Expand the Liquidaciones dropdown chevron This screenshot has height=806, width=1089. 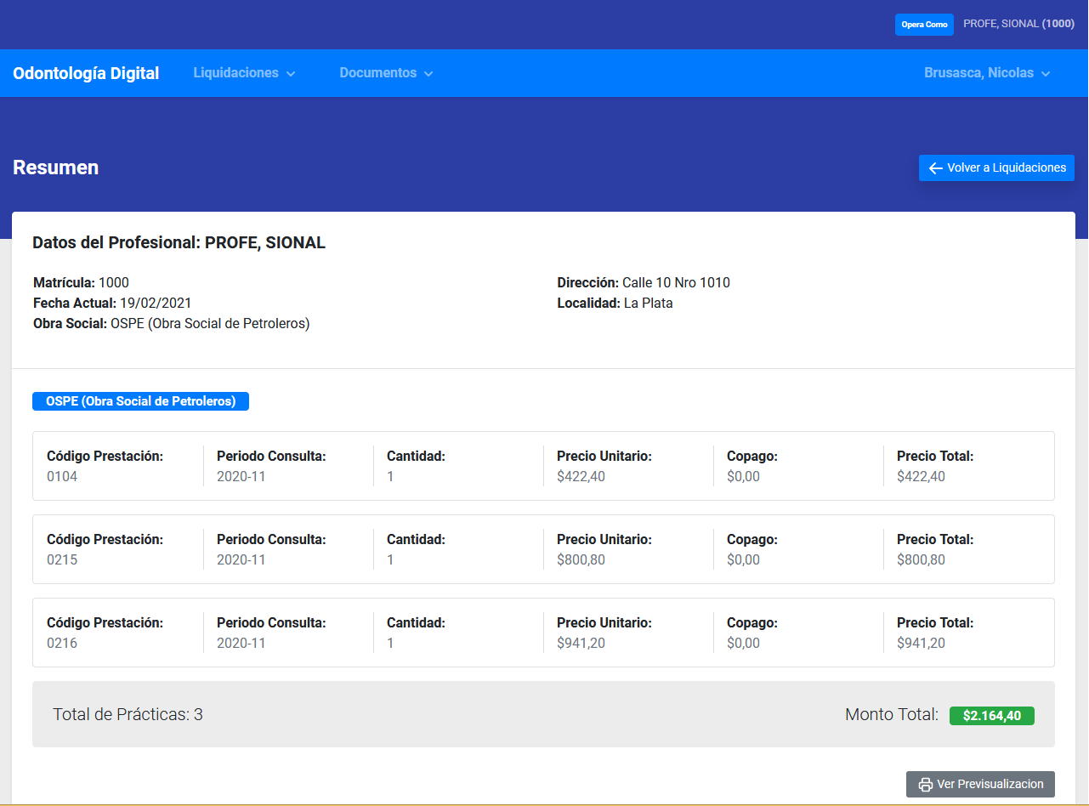[291, 74]
